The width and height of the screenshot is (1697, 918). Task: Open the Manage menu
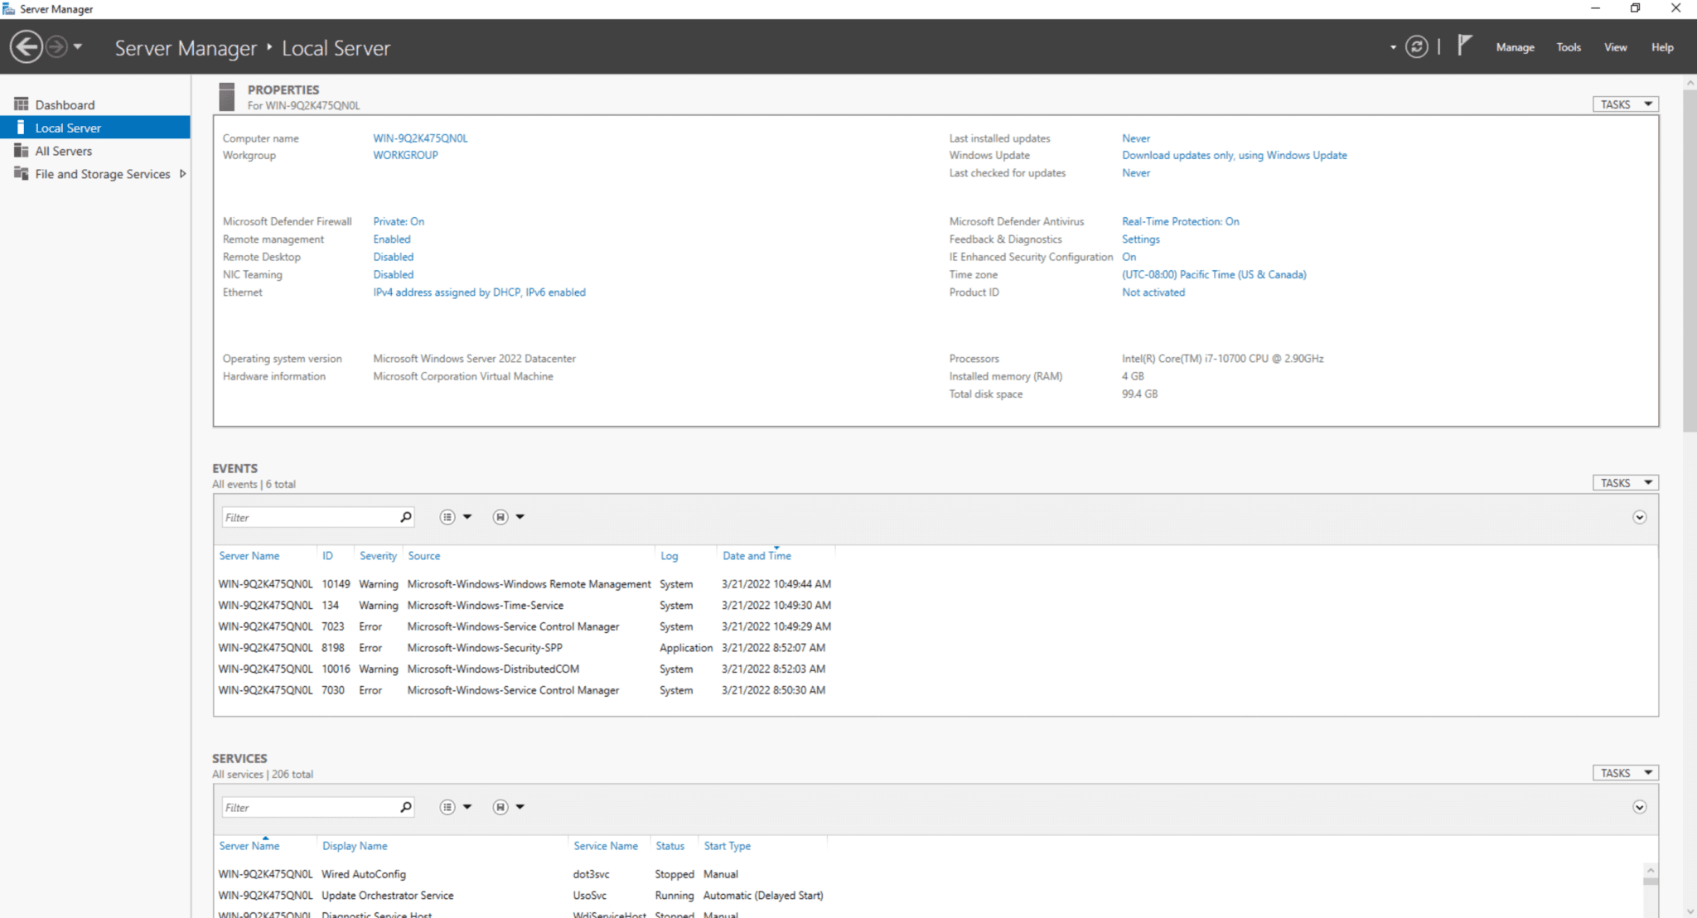click(1515, 47)
